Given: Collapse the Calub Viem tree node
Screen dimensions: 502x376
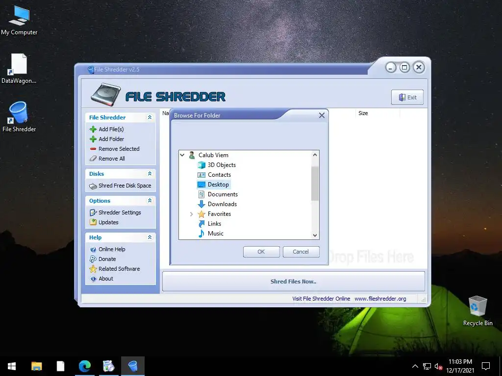Looking at the screenshot, I should point(182,155).
